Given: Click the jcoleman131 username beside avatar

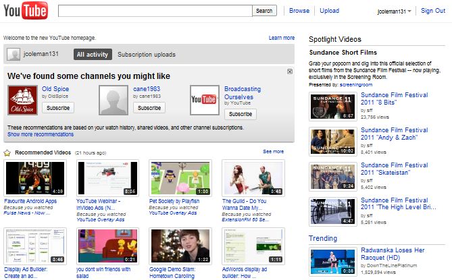Looking at the screenshot, I should [41, 54].
